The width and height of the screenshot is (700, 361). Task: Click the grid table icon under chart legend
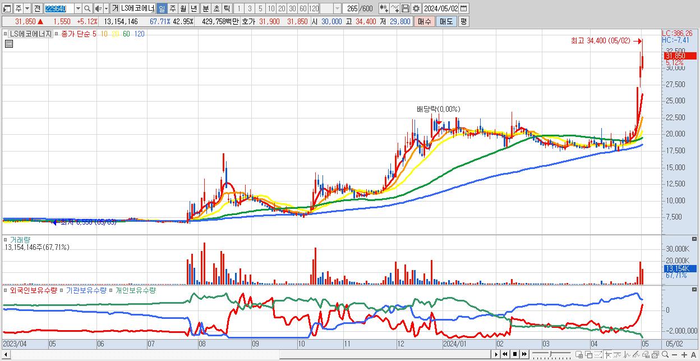8,43
